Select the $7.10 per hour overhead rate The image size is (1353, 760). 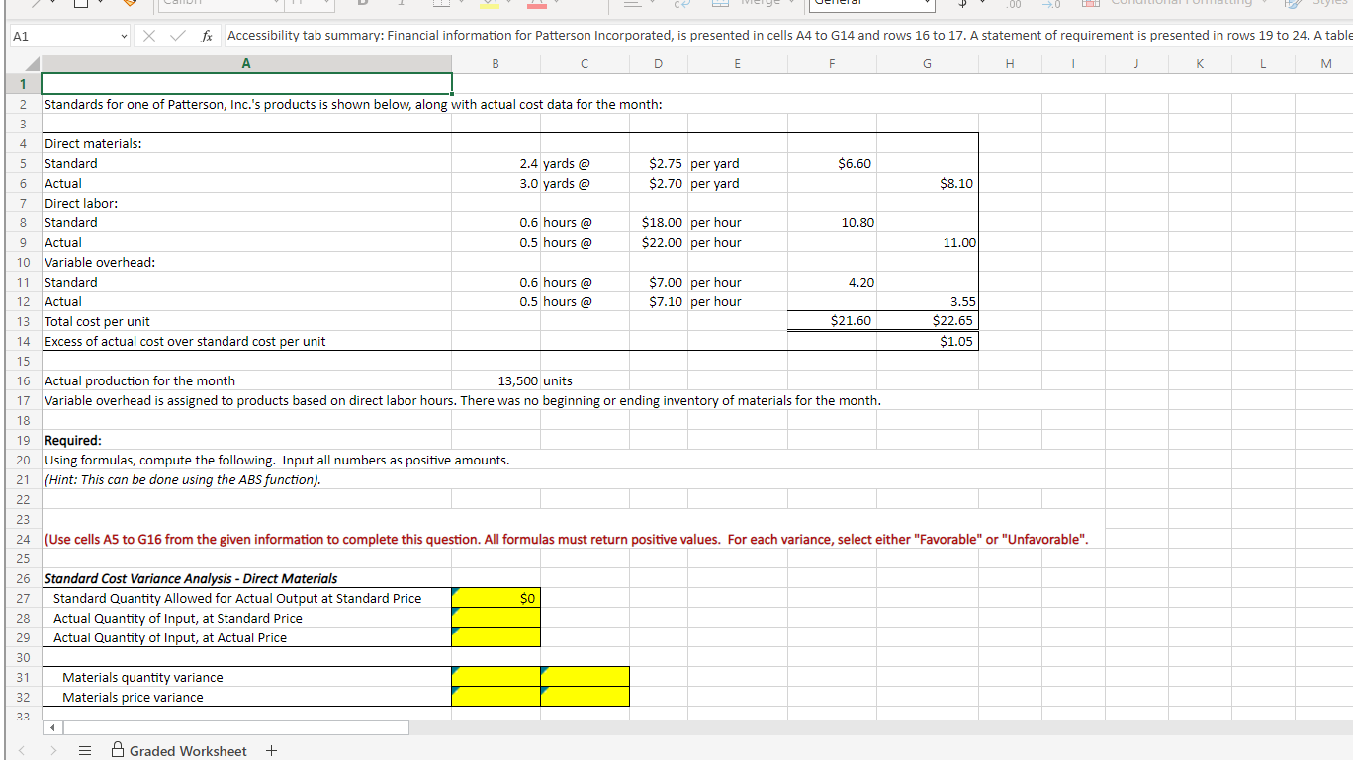[658, 301]
